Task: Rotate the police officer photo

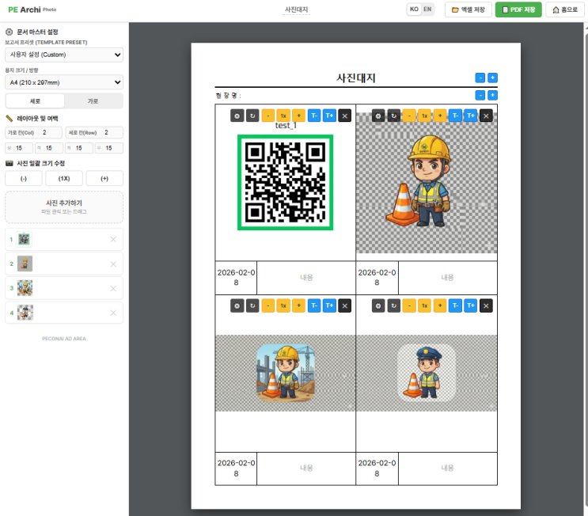Action: (x=394, y=305)
